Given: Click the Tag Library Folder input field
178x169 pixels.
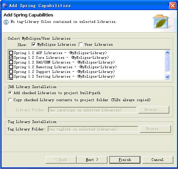Looking at the screenshot, I should pyautogui.click(x=93, y=129).
